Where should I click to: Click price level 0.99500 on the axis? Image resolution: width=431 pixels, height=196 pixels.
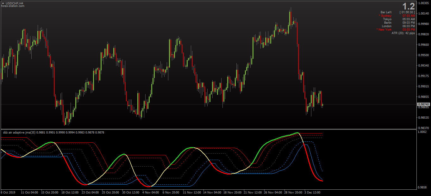point(423,55)
